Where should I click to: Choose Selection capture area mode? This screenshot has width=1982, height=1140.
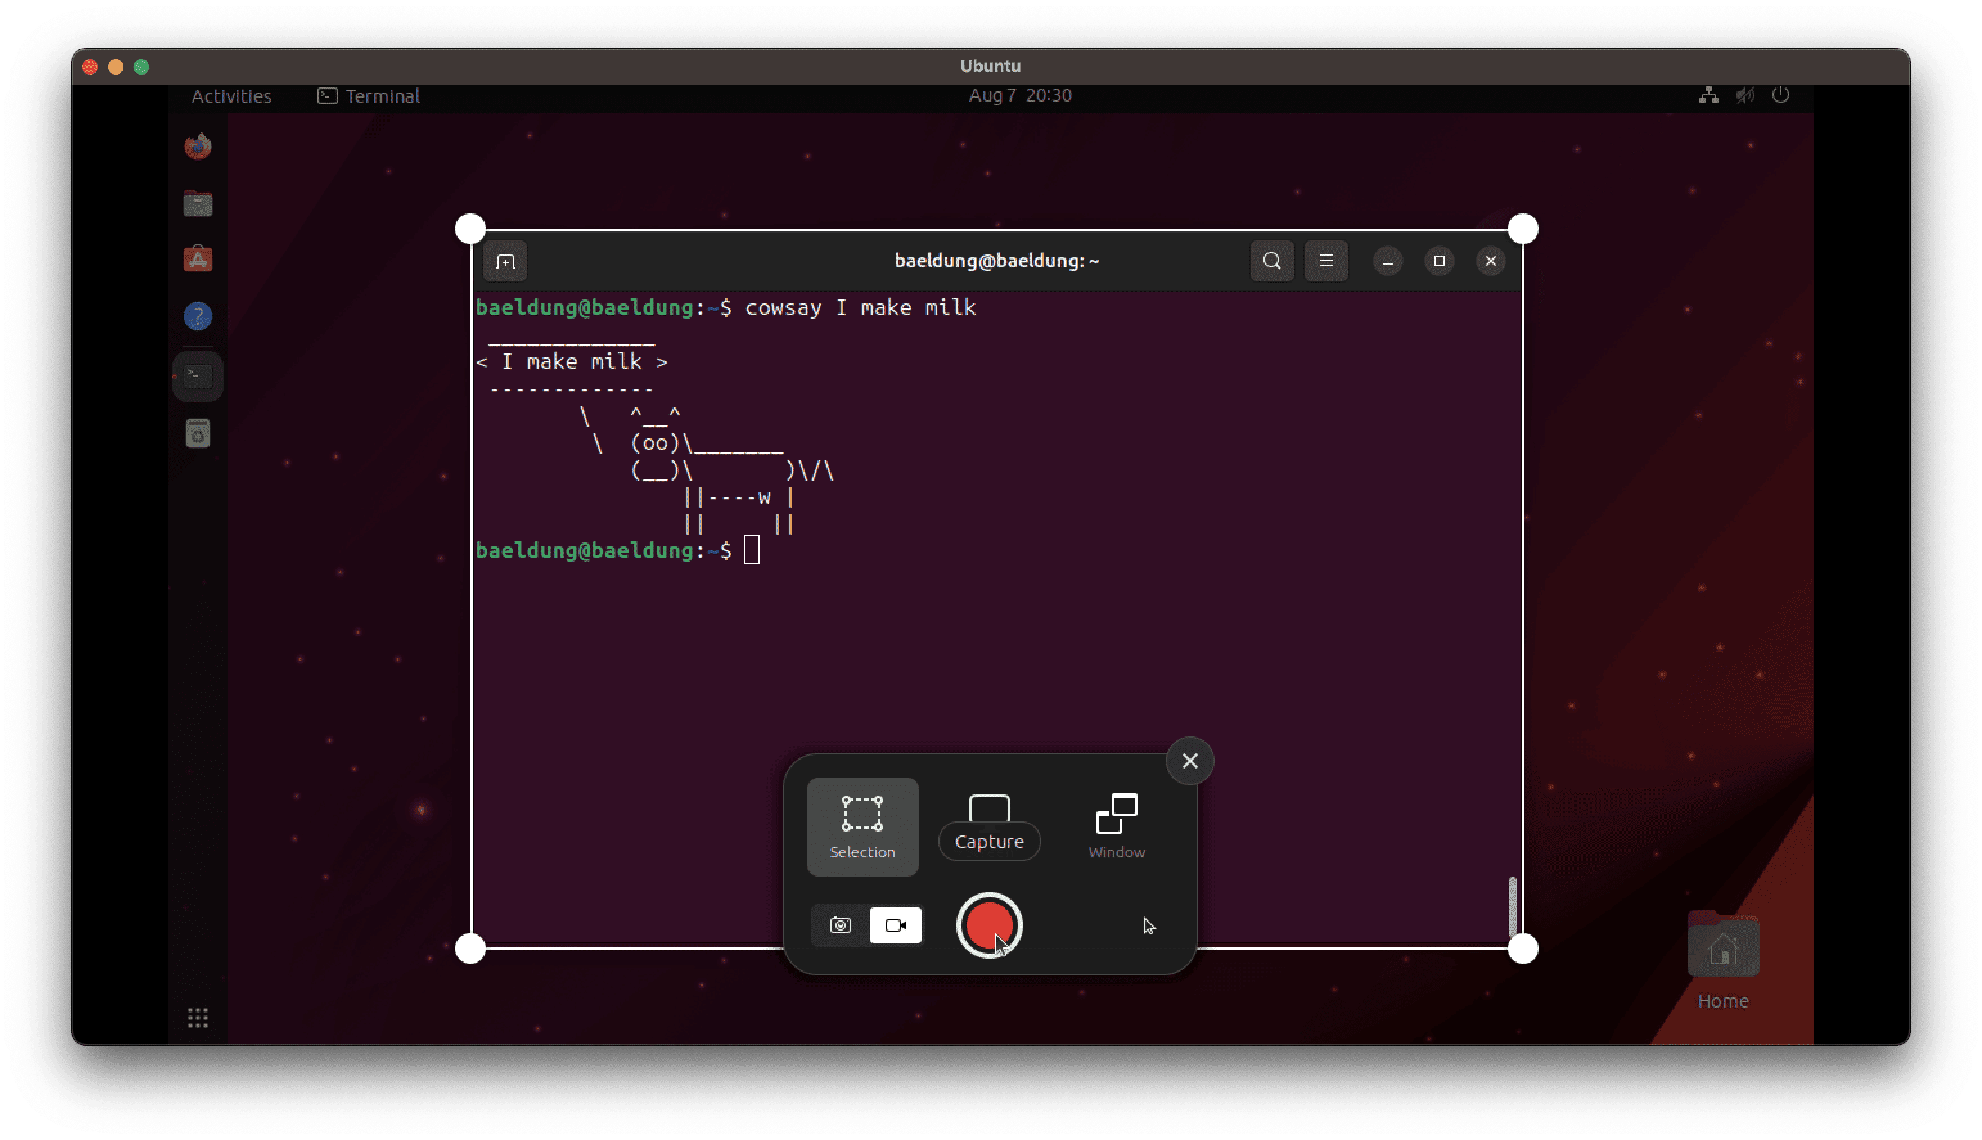coord(862,826)
